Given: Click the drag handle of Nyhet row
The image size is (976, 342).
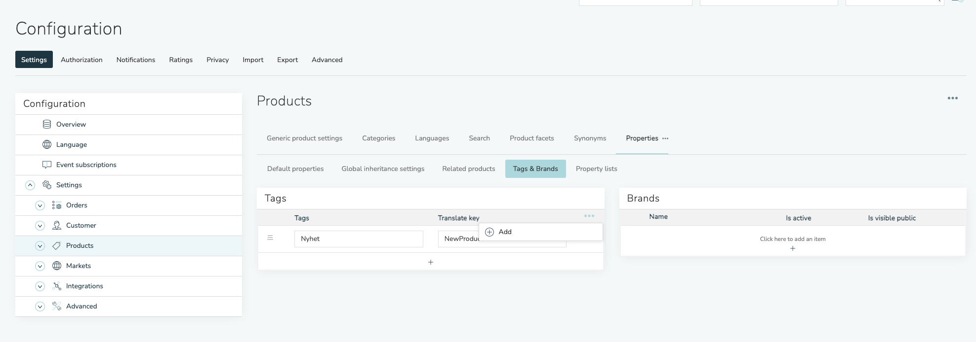Looking at the screenshot, I should tap(270, 238).
